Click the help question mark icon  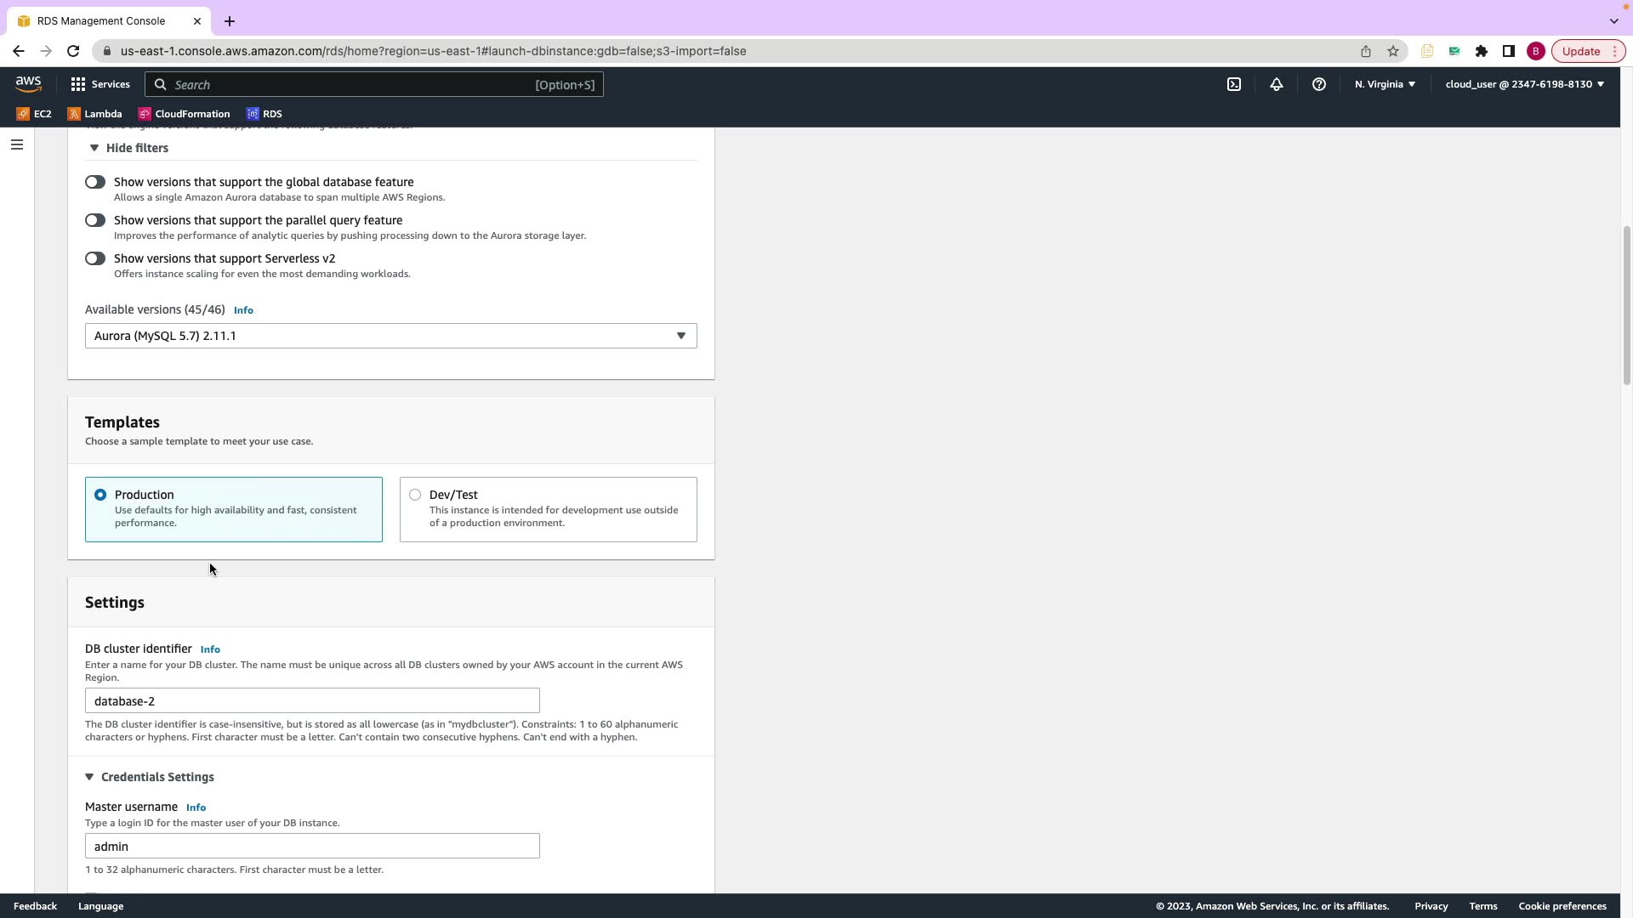click(x=1318, y=84)
